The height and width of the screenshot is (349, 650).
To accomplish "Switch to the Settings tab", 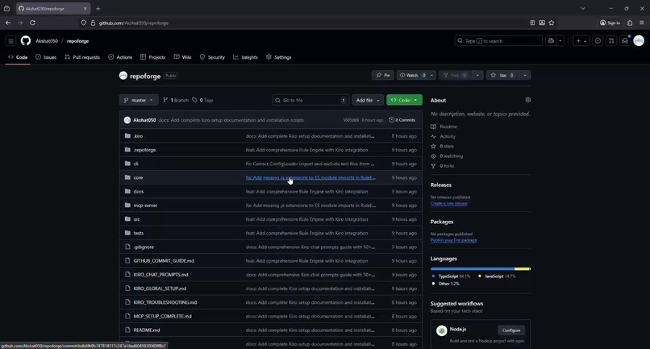I will pos(278,57).
